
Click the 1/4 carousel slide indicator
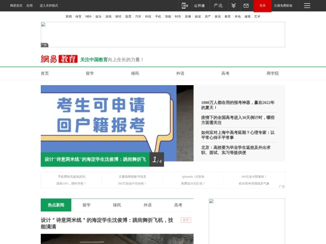[156, 160]
